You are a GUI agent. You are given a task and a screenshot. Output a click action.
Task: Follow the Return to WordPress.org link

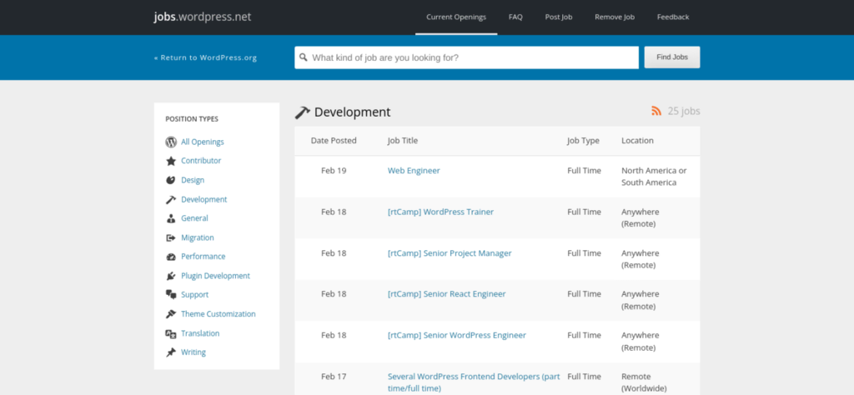tap(205, 57)
